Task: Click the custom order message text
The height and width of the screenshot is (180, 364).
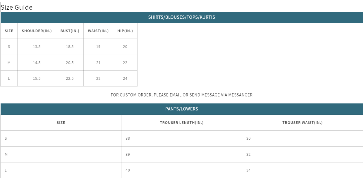Action: (x=181, y=95)
